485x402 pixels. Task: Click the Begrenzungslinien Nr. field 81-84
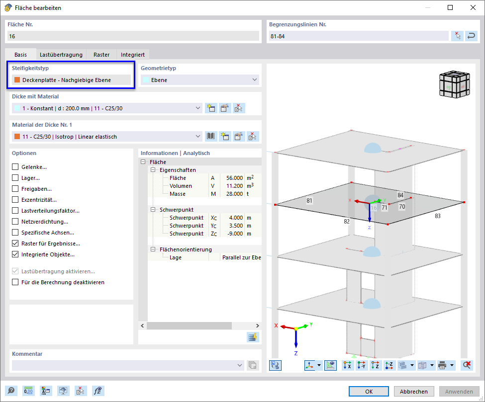359,36
